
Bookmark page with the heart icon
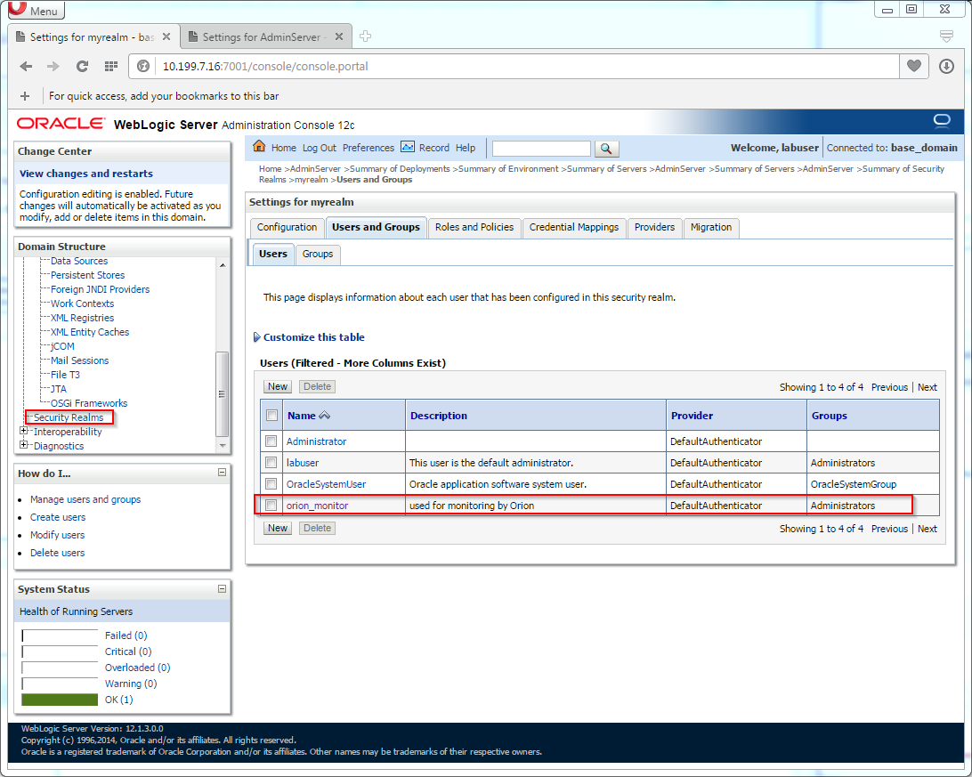[x=914, y=66]
